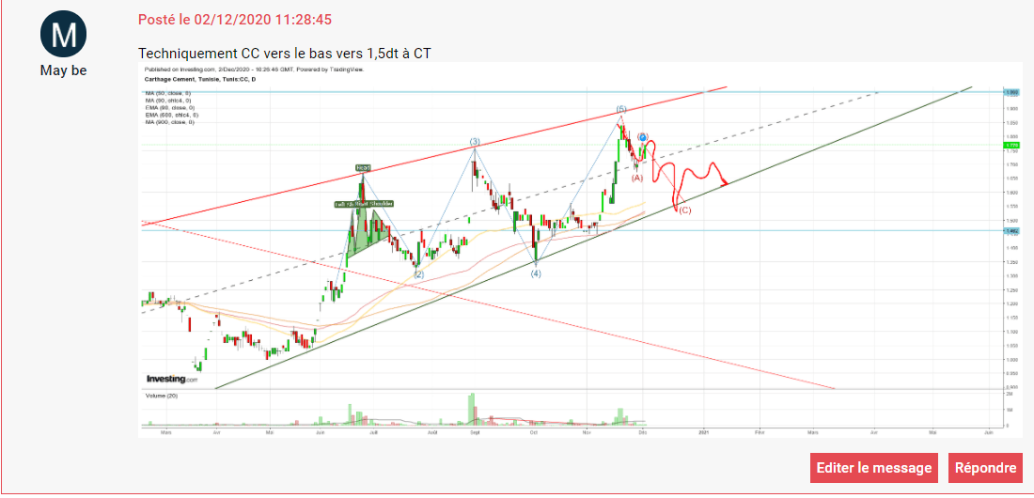Click the wave label (3) on chart
The image size is (1034, 498).
[x=474, y=142]
